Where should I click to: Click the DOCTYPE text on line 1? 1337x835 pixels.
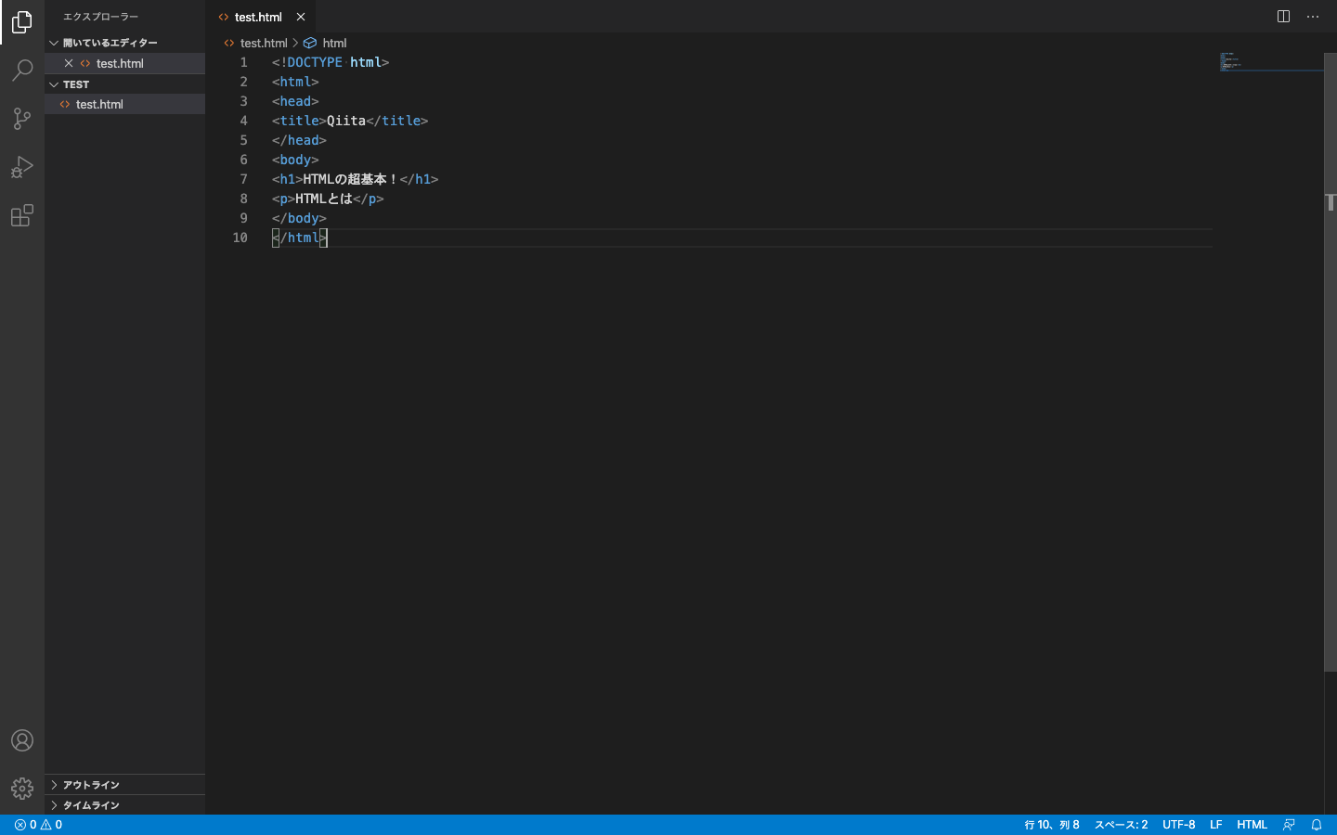click(x=315, y=62)
